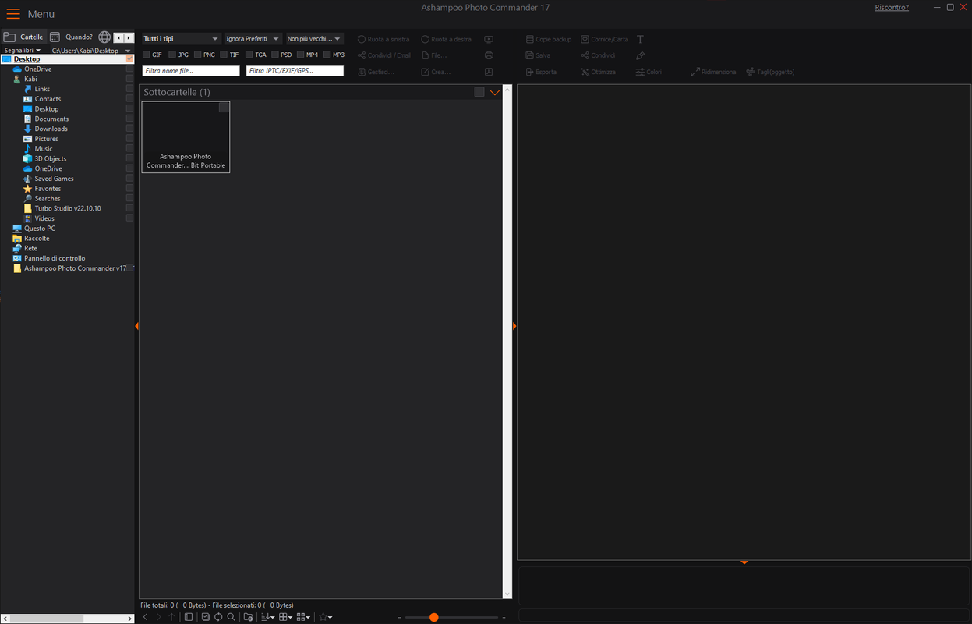Select 3D Objects in folder tree
The height and width of the screenshot is (624, 972).
pyautogui.click(x=50, y=158)
